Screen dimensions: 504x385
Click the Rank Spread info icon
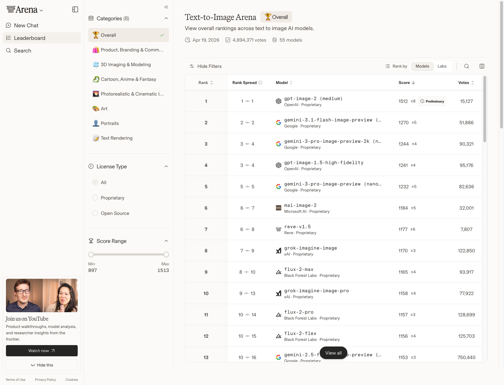pos(260,83)
